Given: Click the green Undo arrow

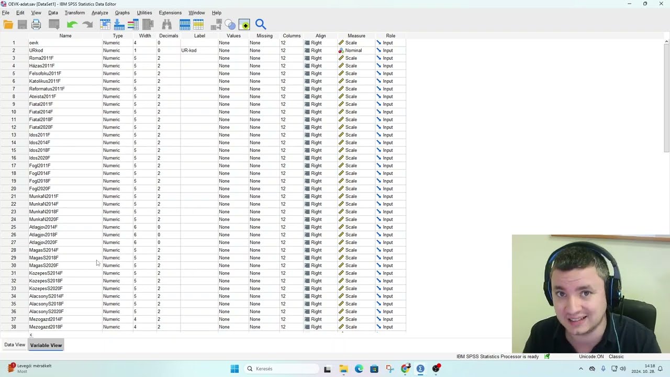Looking at the screenshot, I should coord(72,24).
